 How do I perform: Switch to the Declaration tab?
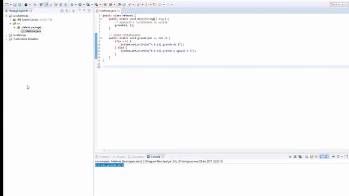pyautogui.click(x=136, y=157)
